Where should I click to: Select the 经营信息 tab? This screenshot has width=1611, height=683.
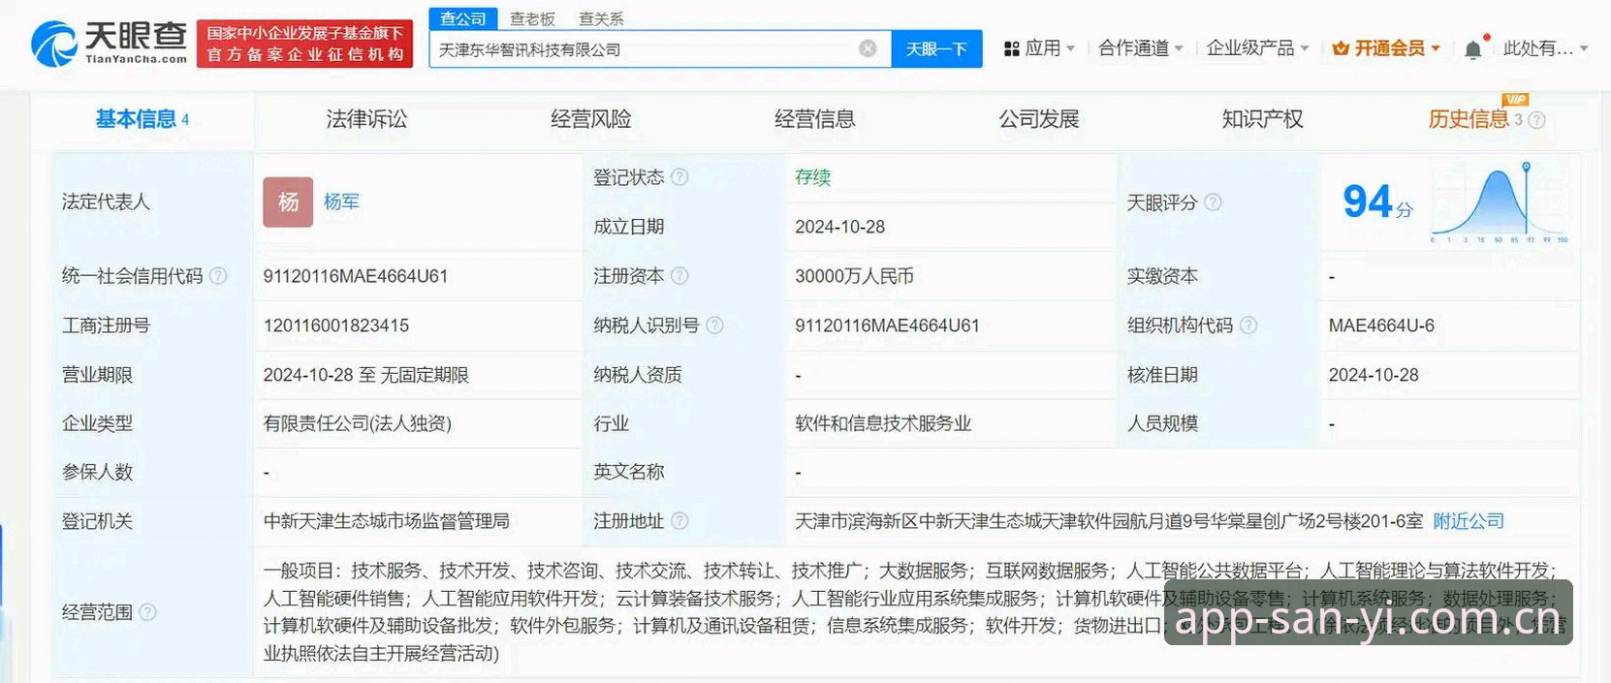click(815, 119)
